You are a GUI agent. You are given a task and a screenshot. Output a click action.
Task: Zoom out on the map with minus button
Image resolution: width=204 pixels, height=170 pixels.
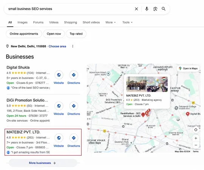(196, 145)
